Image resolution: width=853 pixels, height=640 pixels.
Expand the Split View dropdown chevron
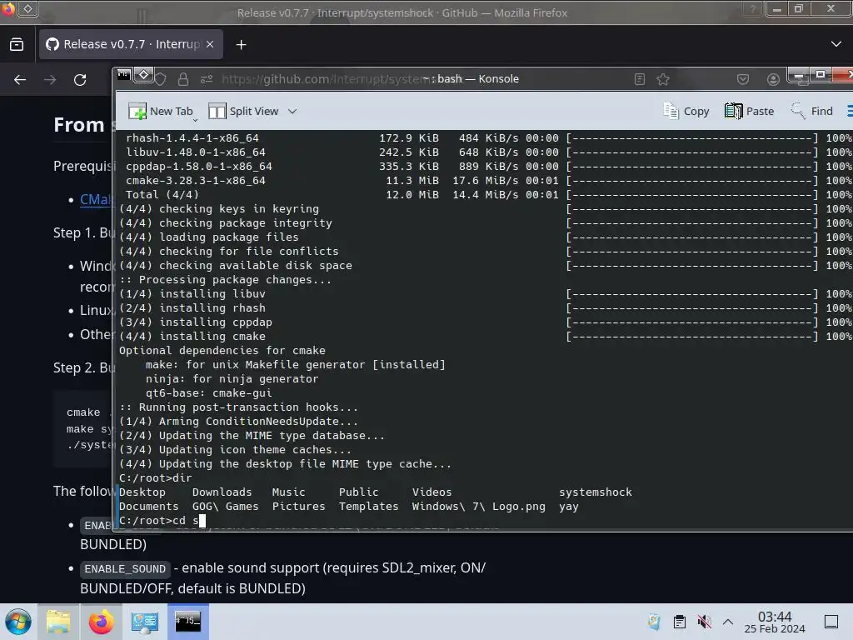coord(292,111)
